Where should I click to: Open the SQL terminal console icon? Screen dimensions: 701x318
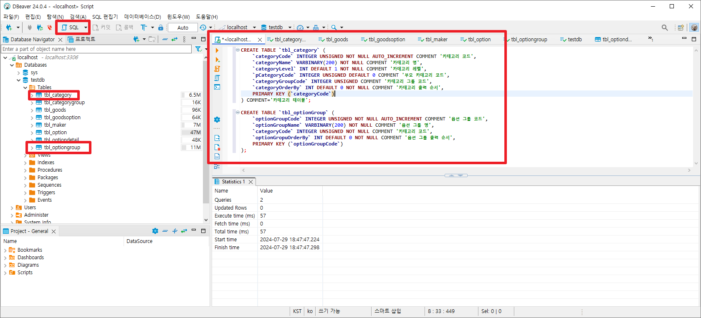[x=217, y=87]
